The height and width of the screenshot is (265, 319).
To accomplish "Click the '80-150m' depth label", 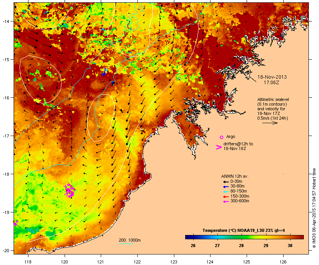I will click(238, 191).
